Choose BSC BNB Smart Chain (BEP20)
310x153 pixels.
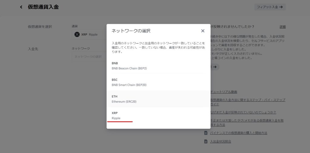point(159,82)
